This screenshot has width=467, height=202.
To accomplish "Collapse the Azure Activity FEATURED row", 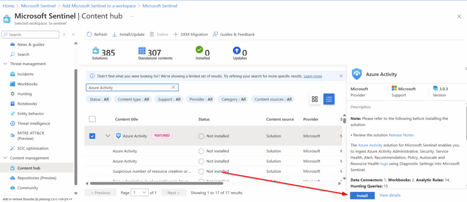I will 108,136.
